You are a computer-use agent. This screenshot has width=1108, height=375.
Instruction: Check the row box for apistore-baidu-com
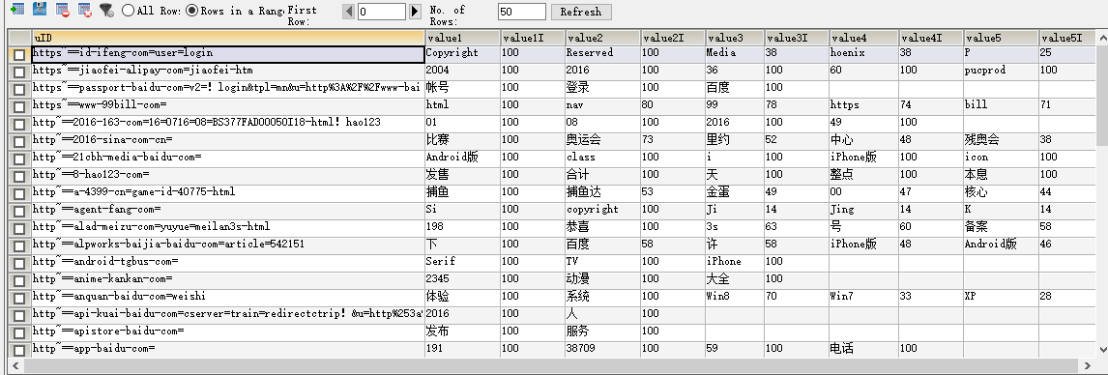point(19,332)
